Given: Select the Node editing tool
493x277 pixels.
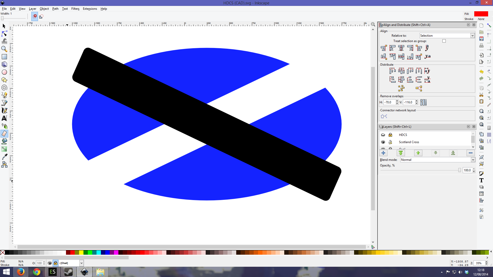Looking at the screenshot, I should 4,33.
